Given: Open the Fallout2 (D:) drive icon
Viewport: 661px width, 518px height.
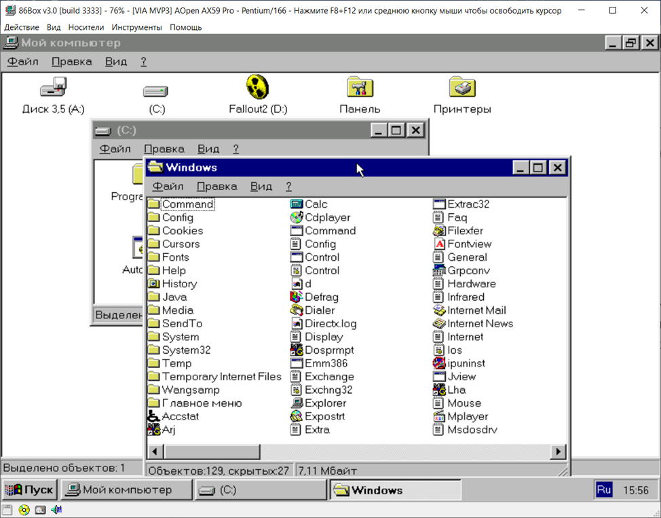Looking at the screenshot, I should click(x=258, y=88).
